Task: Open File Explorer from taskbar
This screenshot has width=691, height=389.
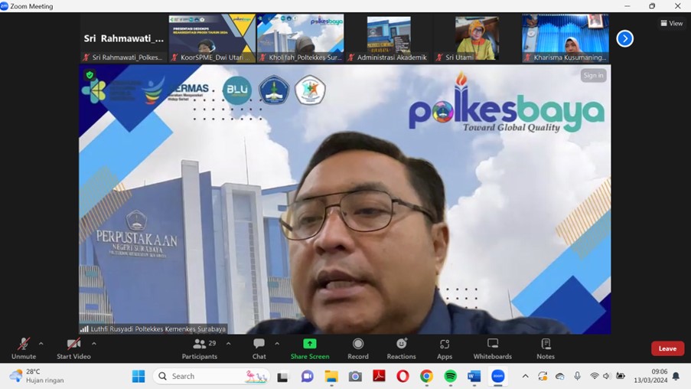Action: point(331,376)
